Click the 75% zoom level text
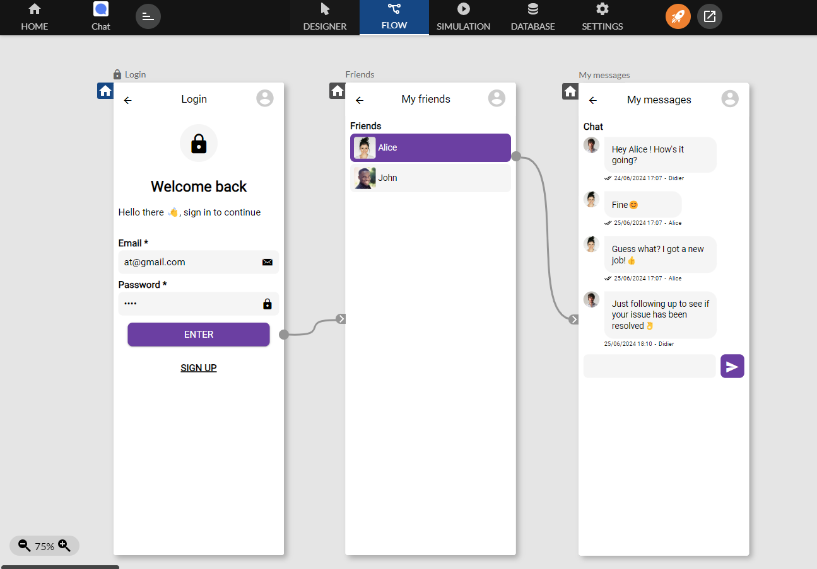This screenshot has width=817, height=569. [x=44, y=546]
